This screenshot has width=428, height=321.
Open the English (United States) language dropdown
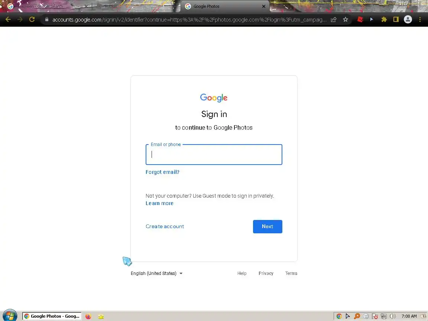[156, 273]
